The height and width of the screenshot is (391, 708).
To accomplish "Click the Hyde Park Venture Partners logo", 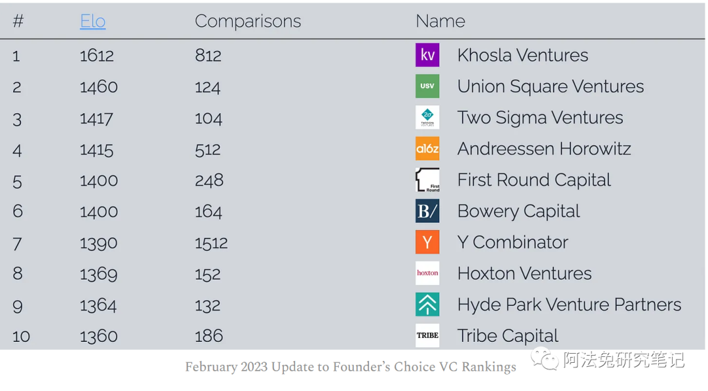I will 427,305.
